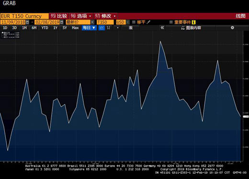The width and height of the screenshot is (249, 179).
Task: Collapse panel with the double chevron icon
Action: click(x=162, y=28)
